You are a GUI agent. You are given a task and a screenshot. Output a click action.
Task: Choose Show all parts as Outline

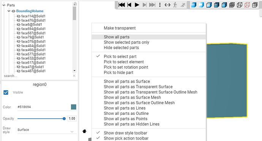(x=149, y=113)
